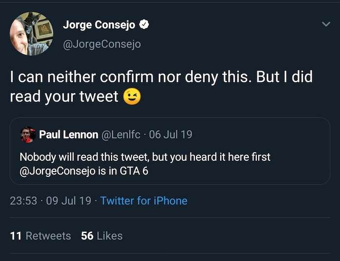
Task: Open the Twitter for iPhone source link
Action: pyautogui.click(x=144, y=201)
